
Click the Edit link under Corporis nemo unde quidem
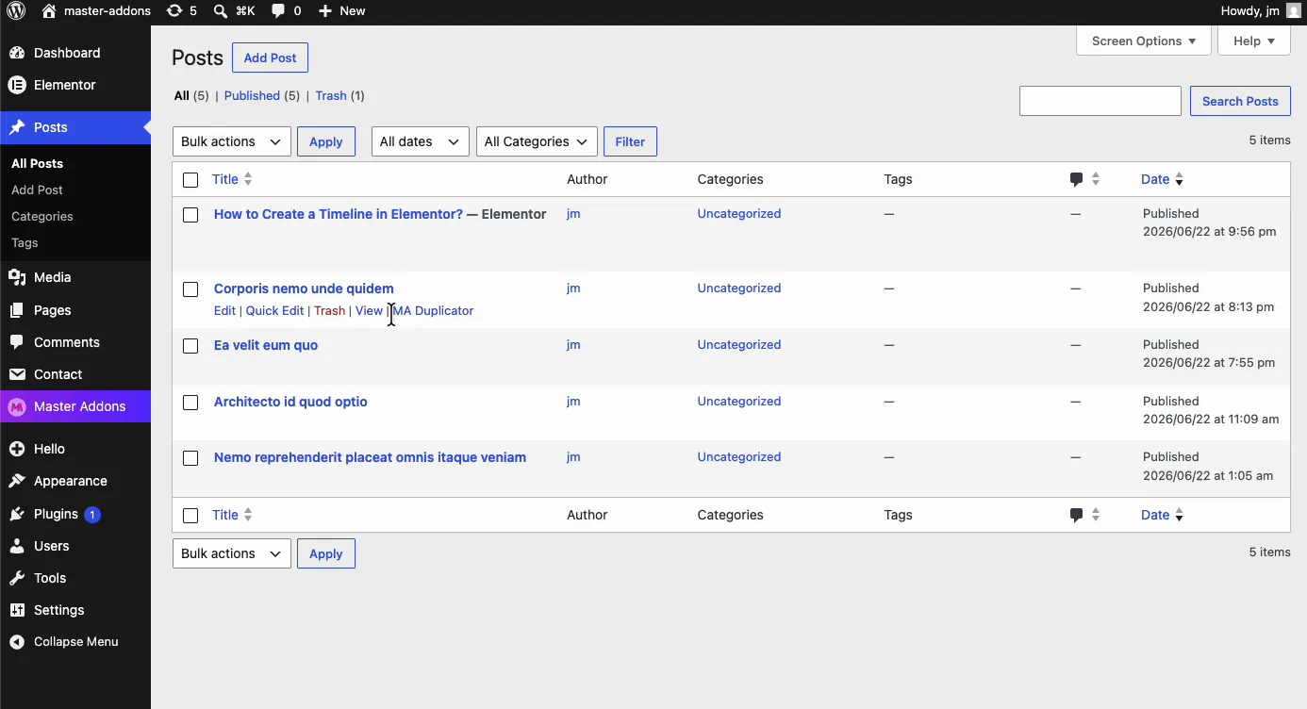pyautogui.click(x=224, y=310)
